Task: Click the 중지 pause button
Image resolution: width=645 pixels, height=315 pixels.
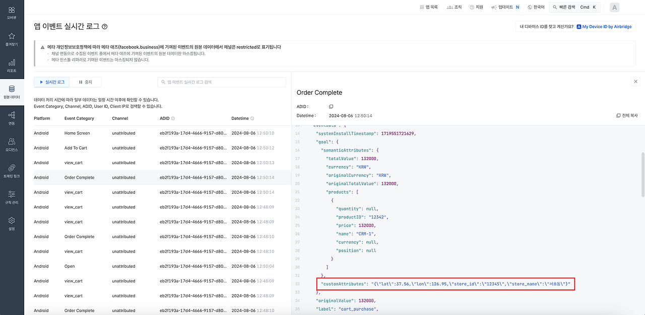Action: click(x=85, y=82)
